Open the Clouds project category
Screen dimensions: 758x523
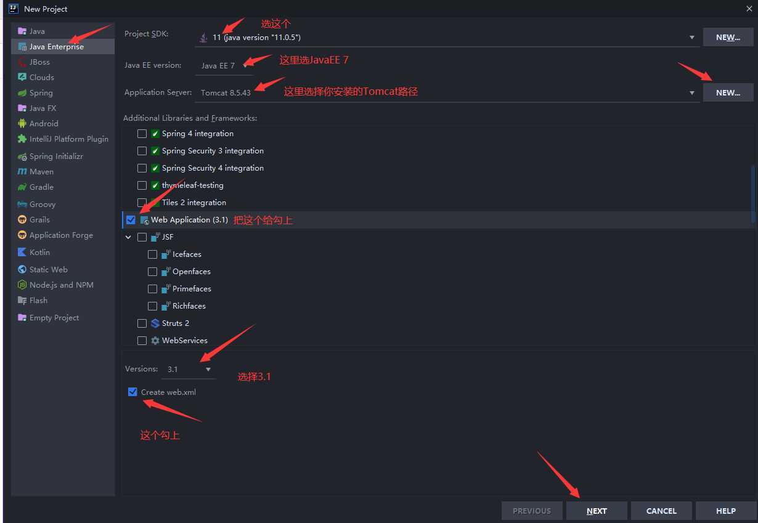(x=63, y=77)
